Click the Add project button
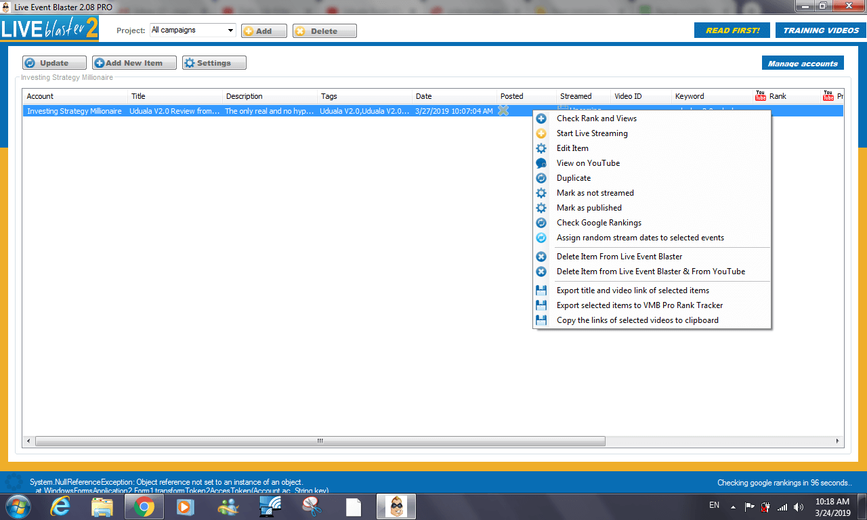The width and height of the screenshot is (867, 520). click(x=264, y=31)
